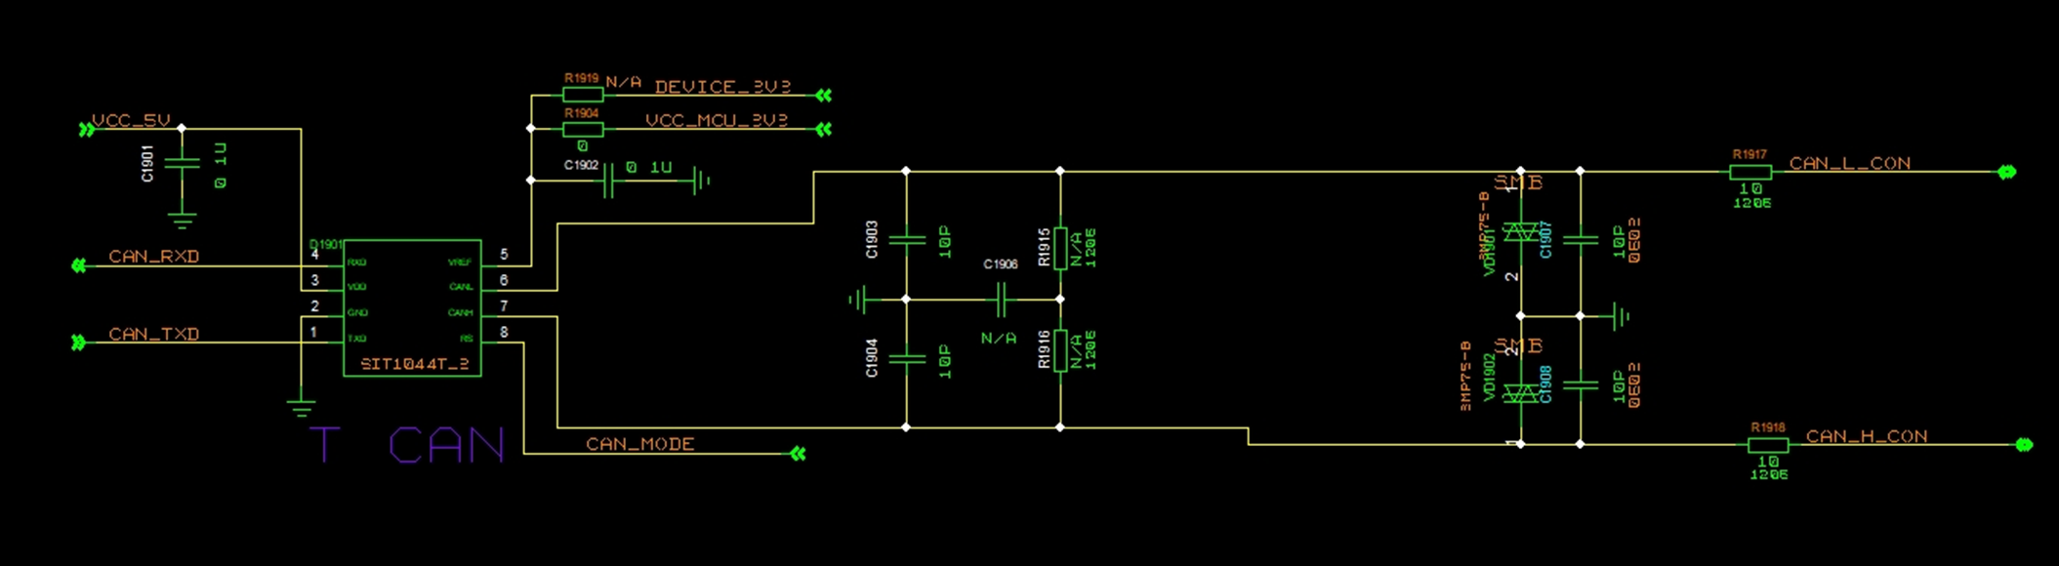Click the CAN_RXD net label
2059x566 pixels.
154,256
